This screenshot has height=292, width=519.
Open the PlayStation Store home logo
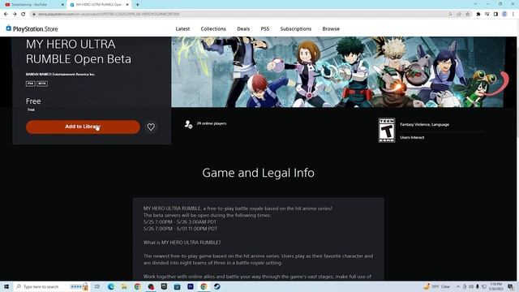click(32, 29)
